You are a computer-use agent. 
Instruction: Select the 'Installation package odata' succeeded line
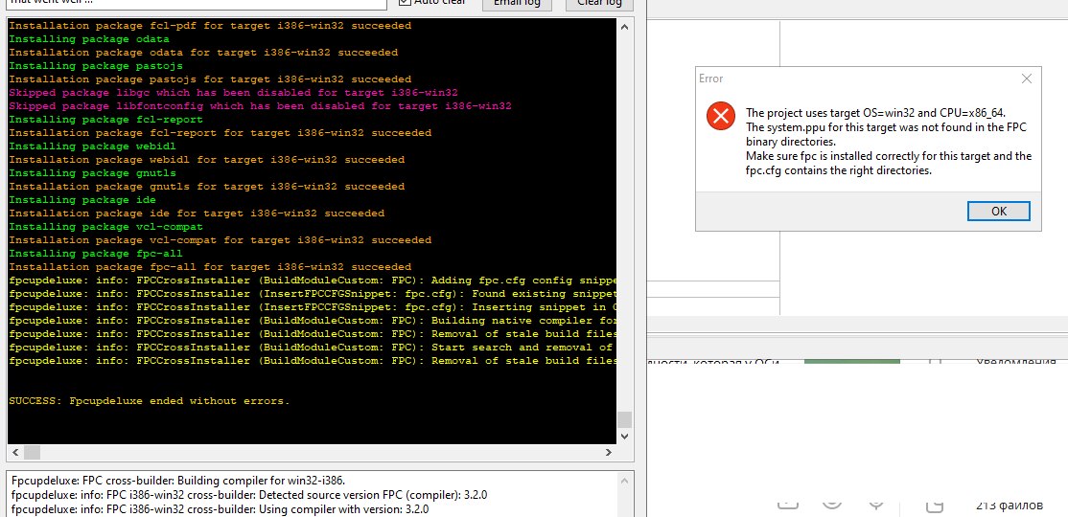[x=203, y=53]
